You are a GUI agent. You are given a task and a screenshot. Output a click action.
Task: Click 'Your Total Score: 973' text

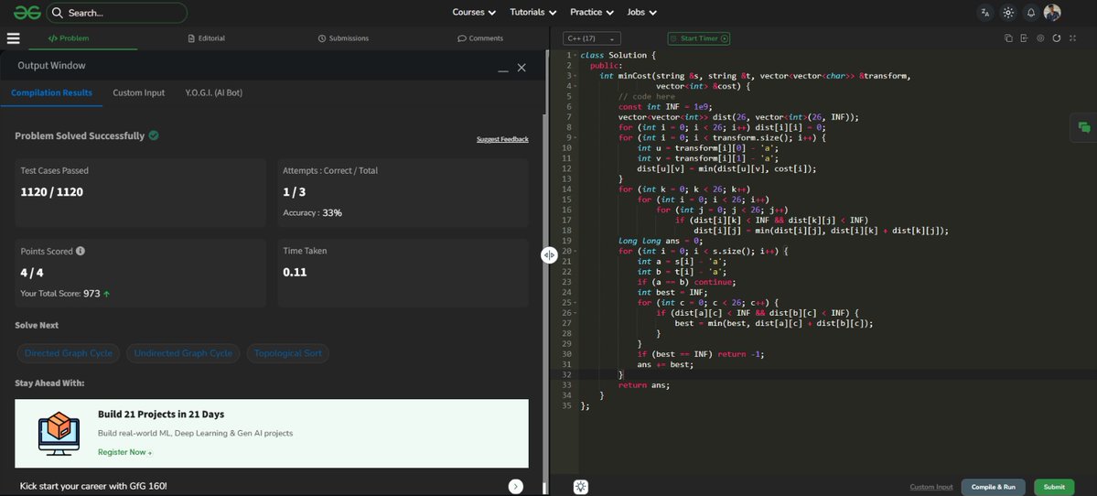[x=65, y=294]
